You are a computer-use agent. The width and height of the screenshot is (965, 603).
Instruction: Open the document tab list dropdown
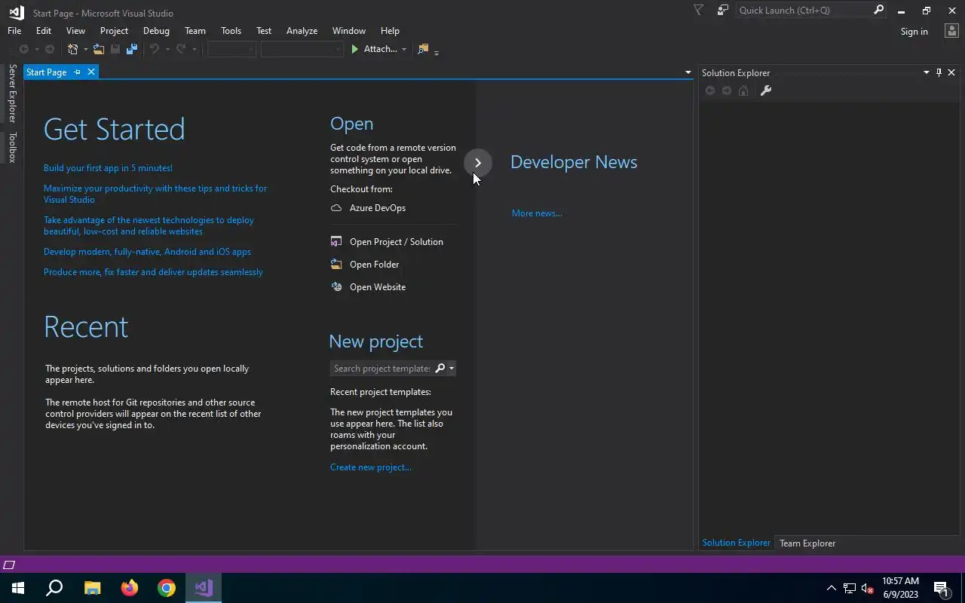[688, 72]
